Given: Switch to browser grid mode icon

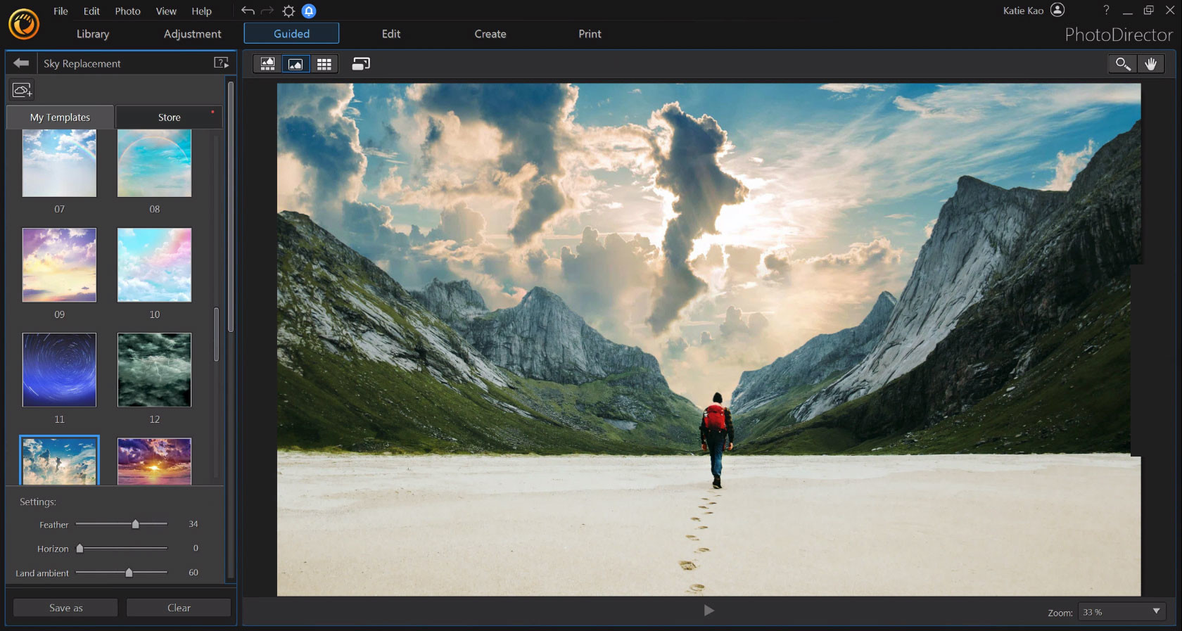Looking at the screenshot, I should pyautogui.click(x=324, y=64).
